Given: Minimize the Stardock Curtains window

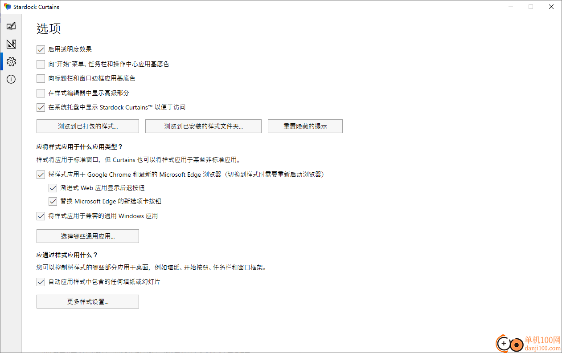Looking at the screenshot, I should click(x=510, y=7).
